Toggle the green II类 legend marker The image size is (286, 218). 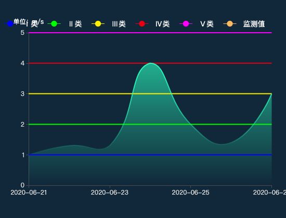point(54,24)
